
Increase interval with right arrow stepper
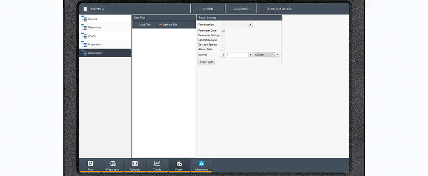tap(251, 55)
